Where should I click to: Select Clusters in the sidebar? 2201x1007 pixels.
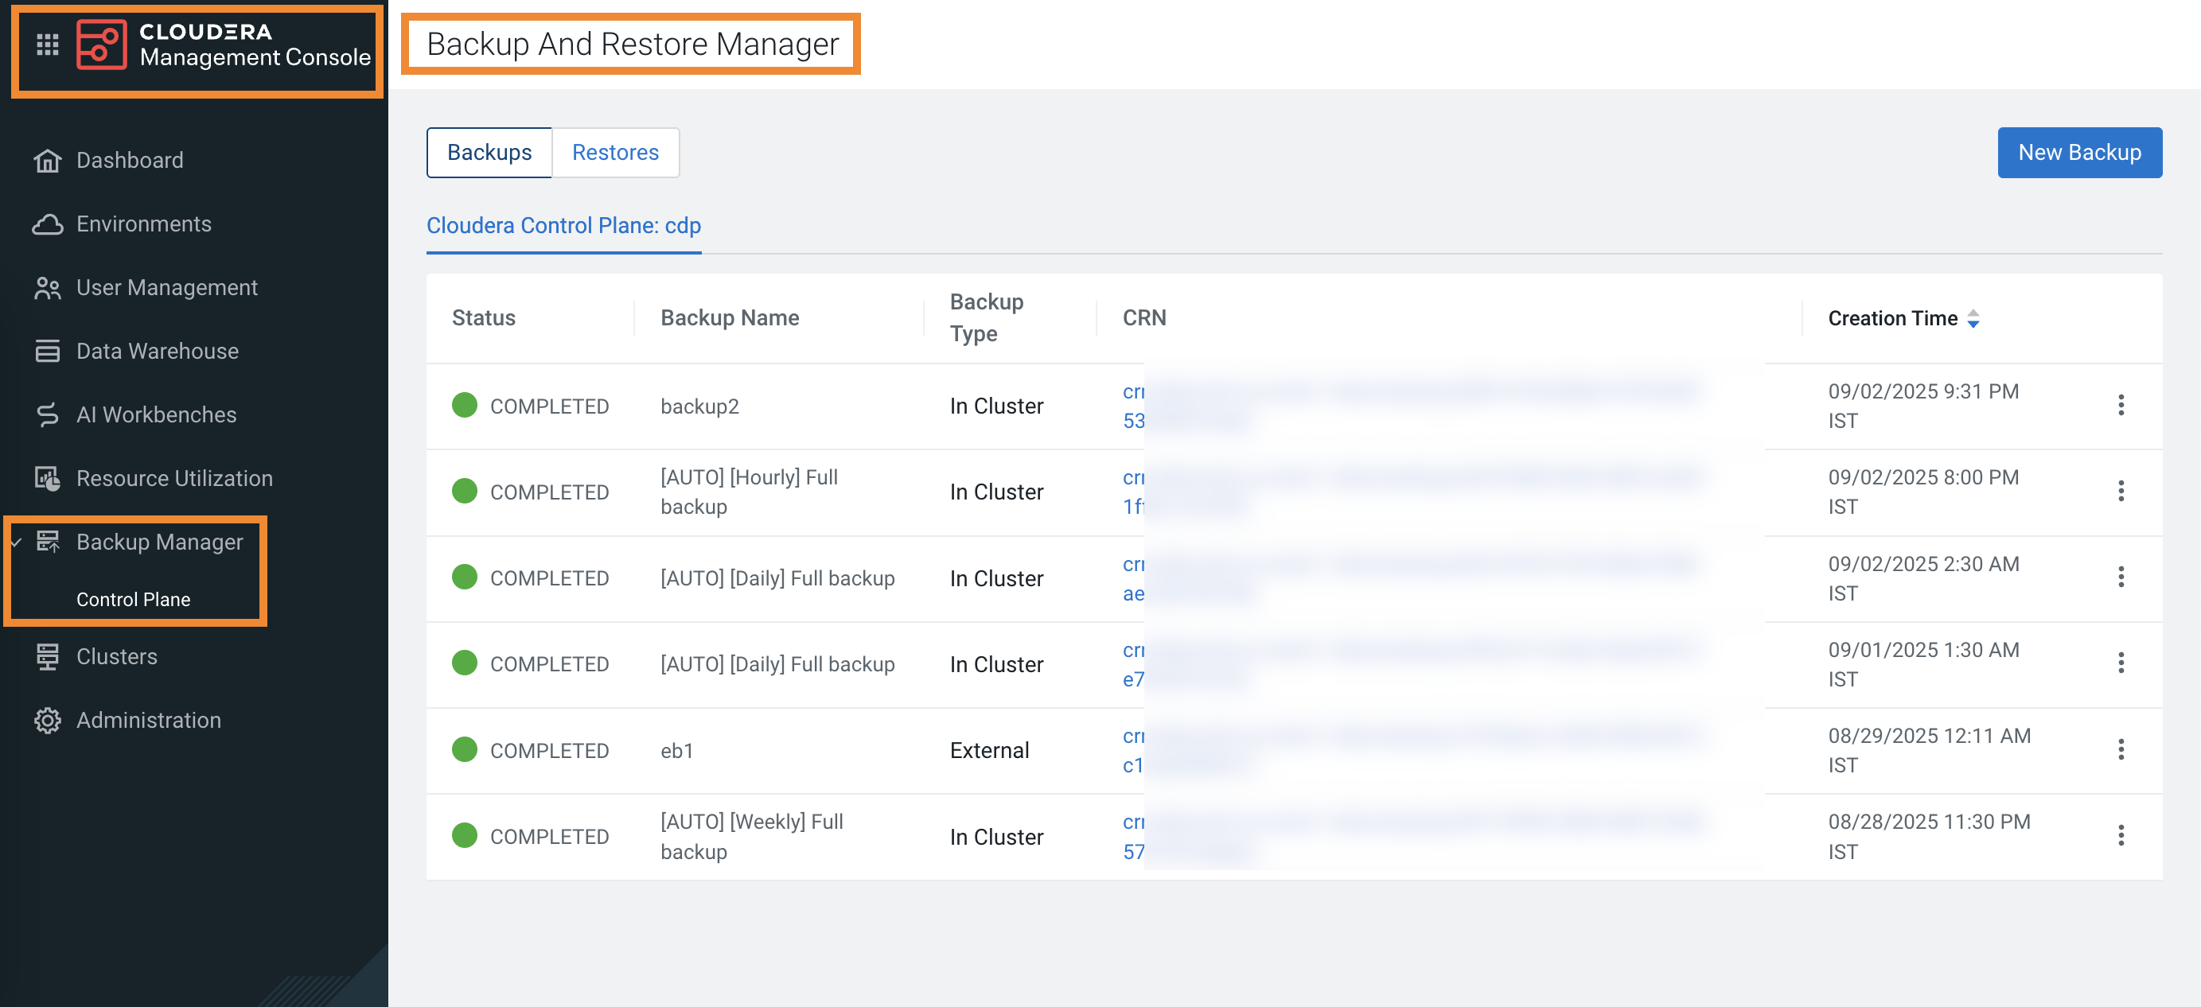(116, 656)
